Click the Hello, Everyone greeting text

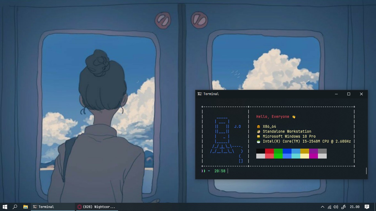pyautogui.click(x=273, y=117)
